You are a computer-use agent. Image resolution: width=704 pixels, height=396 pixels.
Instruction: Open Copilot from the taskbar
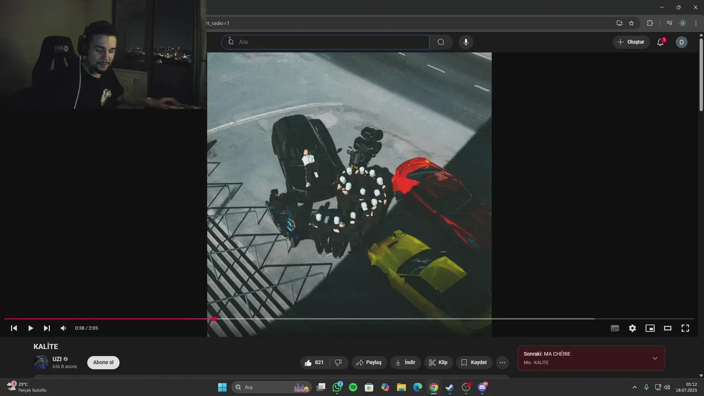coord(385,387)
